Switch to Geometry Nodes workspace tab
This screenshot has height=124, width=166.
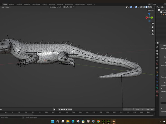[x=80, y=4]
